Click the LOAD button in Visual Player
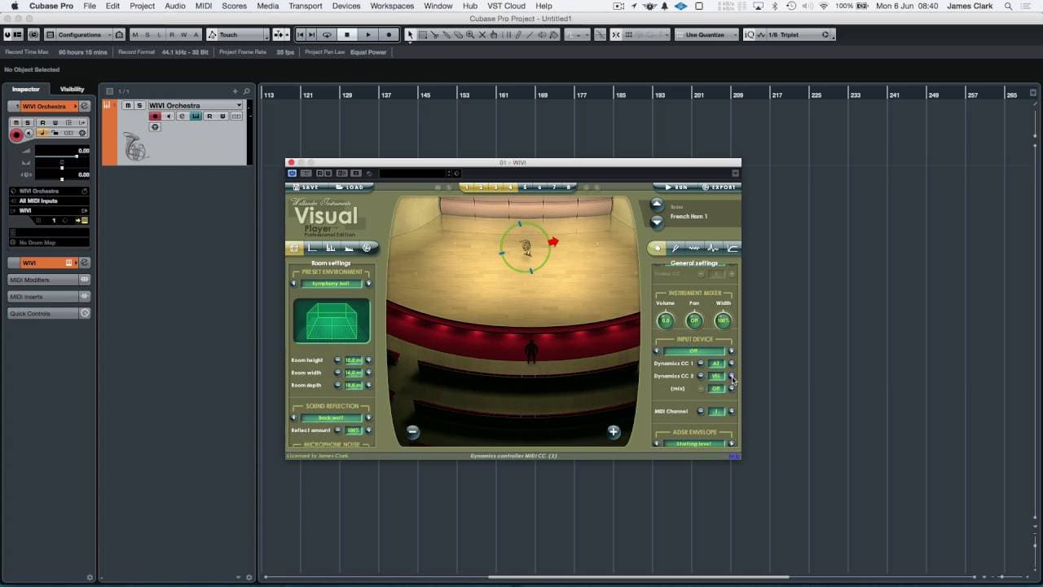This screenshot has height=587, width=1043. pos(350,187)
